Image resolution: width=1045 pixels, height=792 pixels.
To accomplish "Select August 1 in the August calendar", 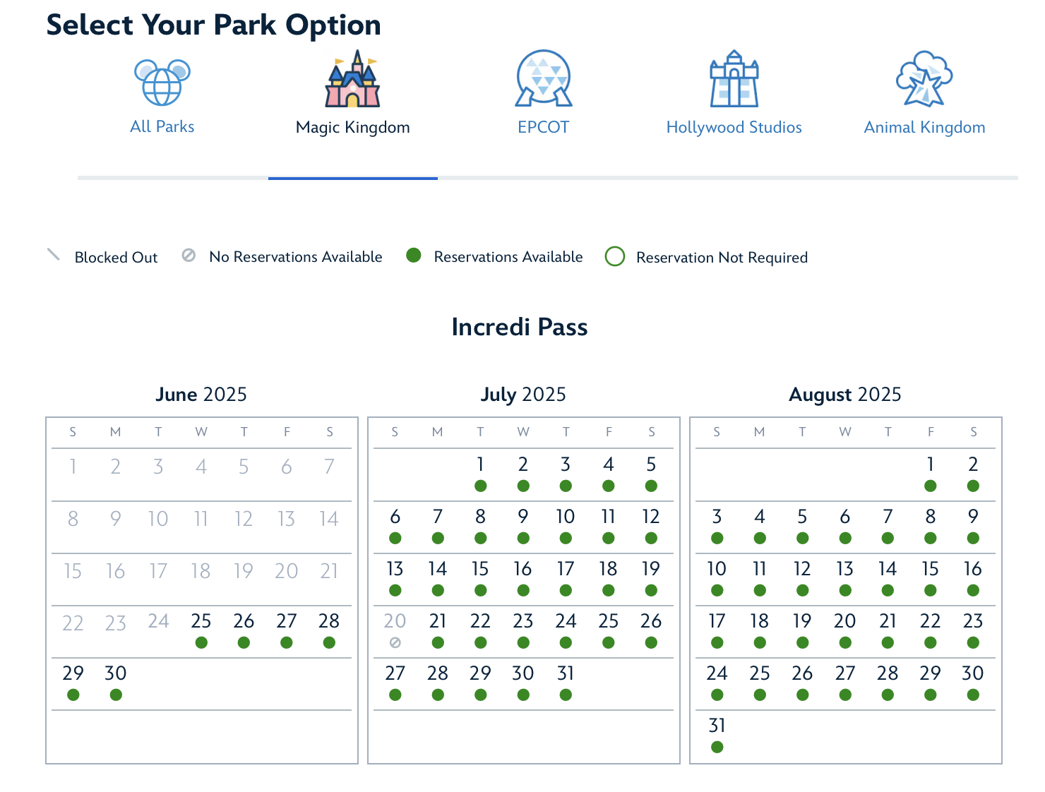I will (931, 465).
